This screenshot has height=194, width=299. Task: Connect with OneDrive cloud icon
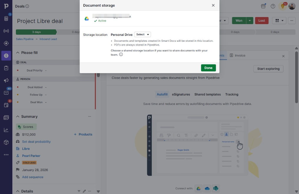207,188
